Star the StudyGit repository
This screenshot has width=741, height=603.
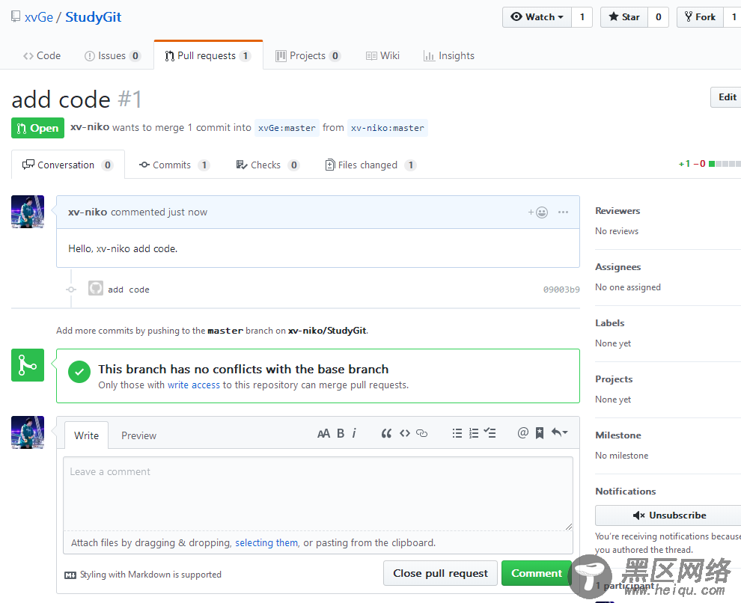623,17
